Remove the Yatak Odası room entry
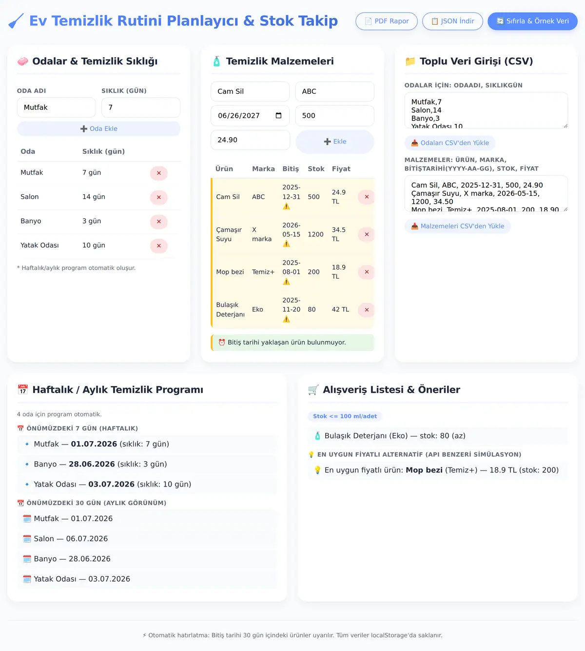The height and width of the screenshot is (651, 585). coord(159,246)
